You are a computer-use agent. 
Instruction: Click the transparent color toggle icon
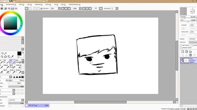[x=18, y=57]
